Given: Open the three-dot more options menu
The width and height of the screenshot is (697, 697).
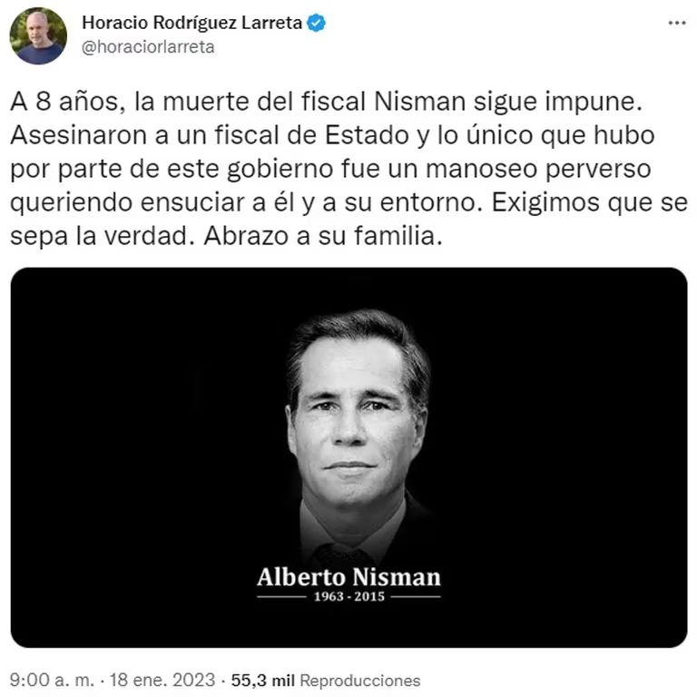Looking at the screenshot, I should (x=676, y=23).
